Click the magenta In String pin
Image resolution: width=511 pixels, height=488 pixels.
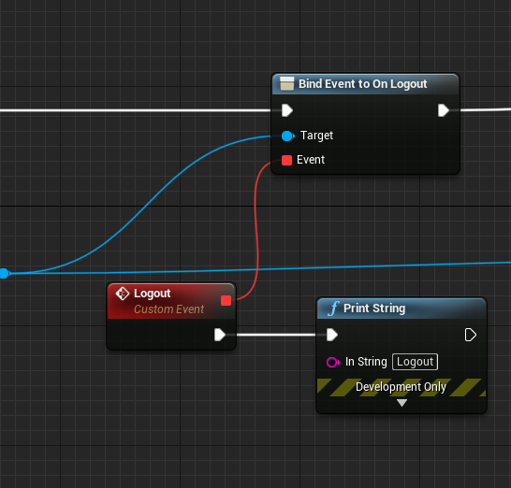coord(333,362)
